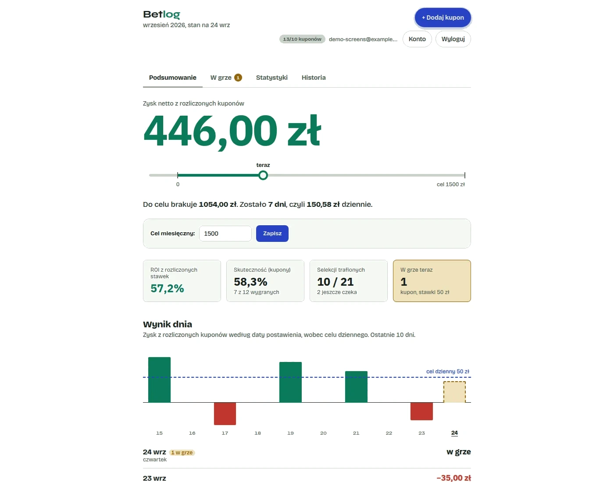Click the cel dzienny 50 zł label
This screenshot has width=614, height=482.
point(448,371)
